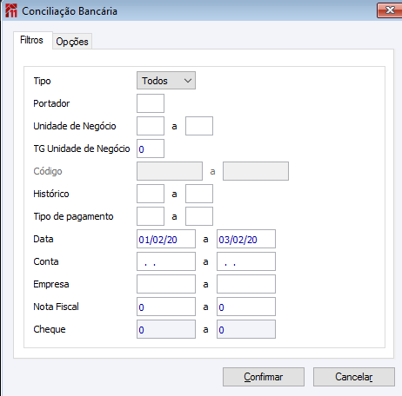Click the first Cheque field
402x396 pixels.
point(166,329)
